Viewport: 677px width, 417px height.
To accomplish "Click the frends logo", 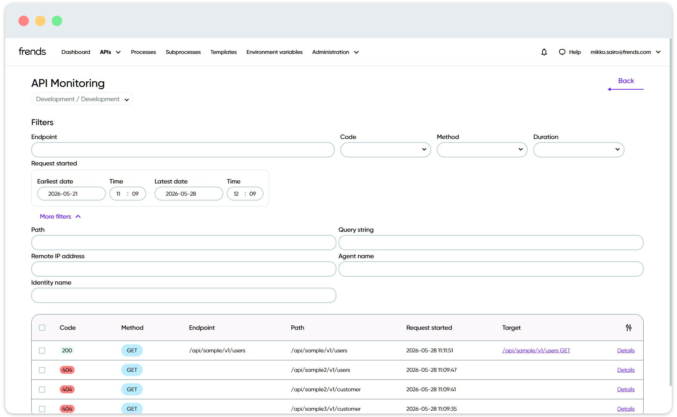I will [x=32, y=51].
